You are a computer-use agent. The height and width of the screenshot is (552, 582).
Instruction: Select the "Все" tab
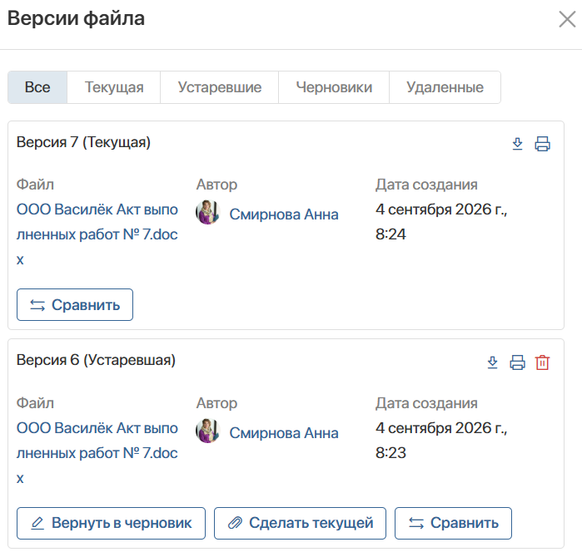tap(37, 87)
